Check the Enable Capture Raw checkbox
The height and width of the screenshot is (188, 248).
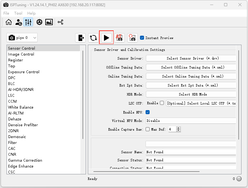147,129
